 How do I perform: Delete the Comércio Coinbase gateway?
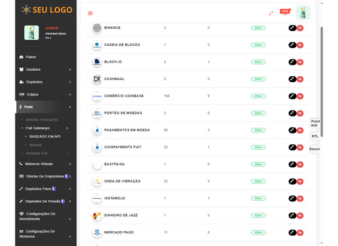[x=300, y=96]
